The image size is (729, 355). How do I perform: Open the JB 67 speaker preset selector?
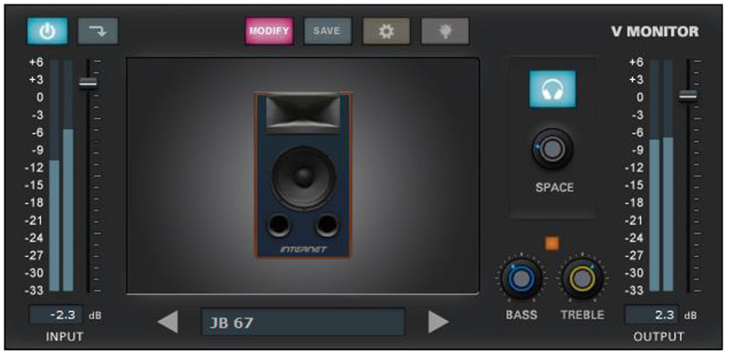coord(303,322)
